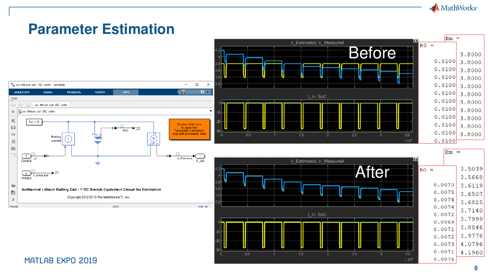Click the V_Estimated signal logging badge
Screen dimensions: 488x275
pyautogui.click(x=178, y=154)
